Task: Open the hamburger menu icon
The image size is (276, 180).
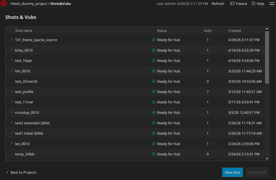Action: coord(272,4)
